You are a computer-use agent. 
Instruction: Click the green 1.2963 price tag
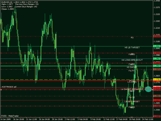(x=157, y=59)
